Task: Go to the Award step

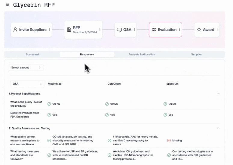Action: [x=206, y=30]
